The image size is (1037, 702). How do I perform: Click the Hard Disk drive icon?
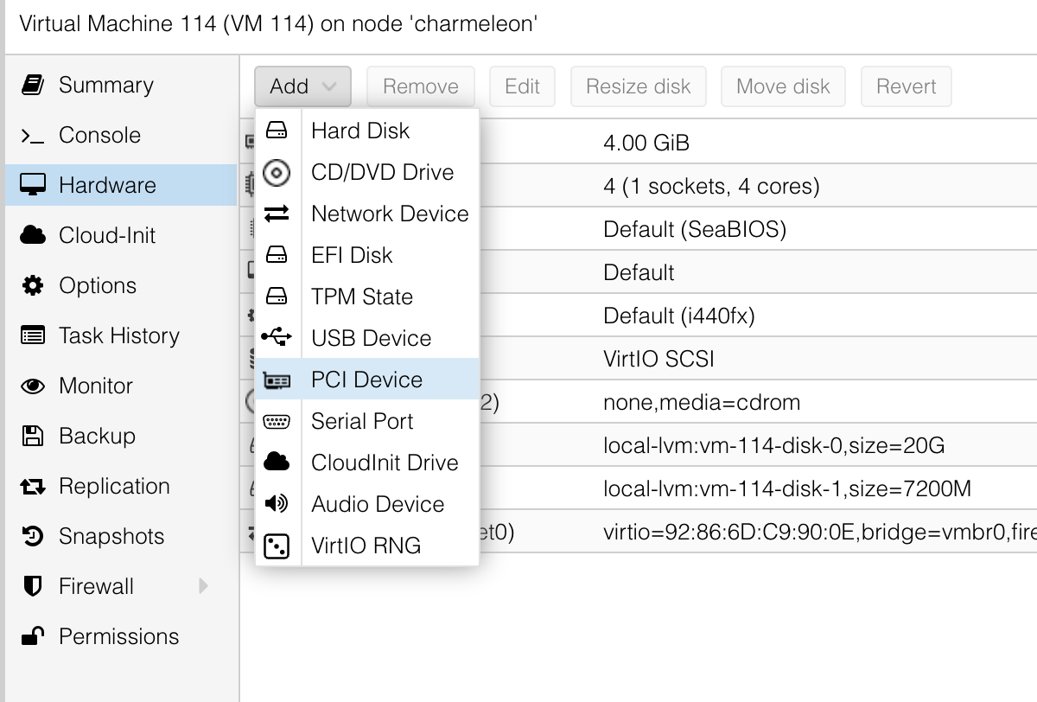pos(277,131)
